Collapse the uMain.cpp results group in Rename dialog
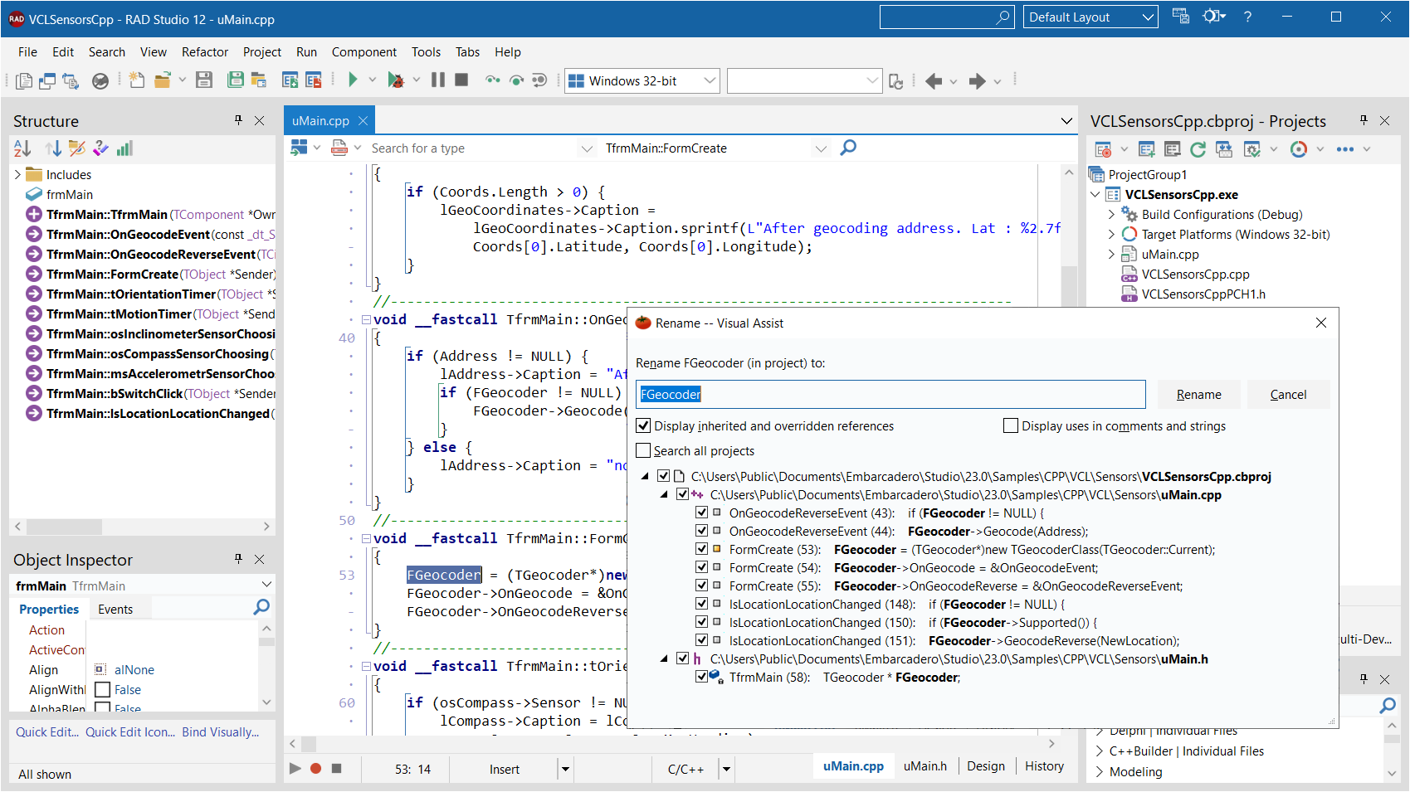The height and width of the screenshot is (792, 1410). [663, 495]
